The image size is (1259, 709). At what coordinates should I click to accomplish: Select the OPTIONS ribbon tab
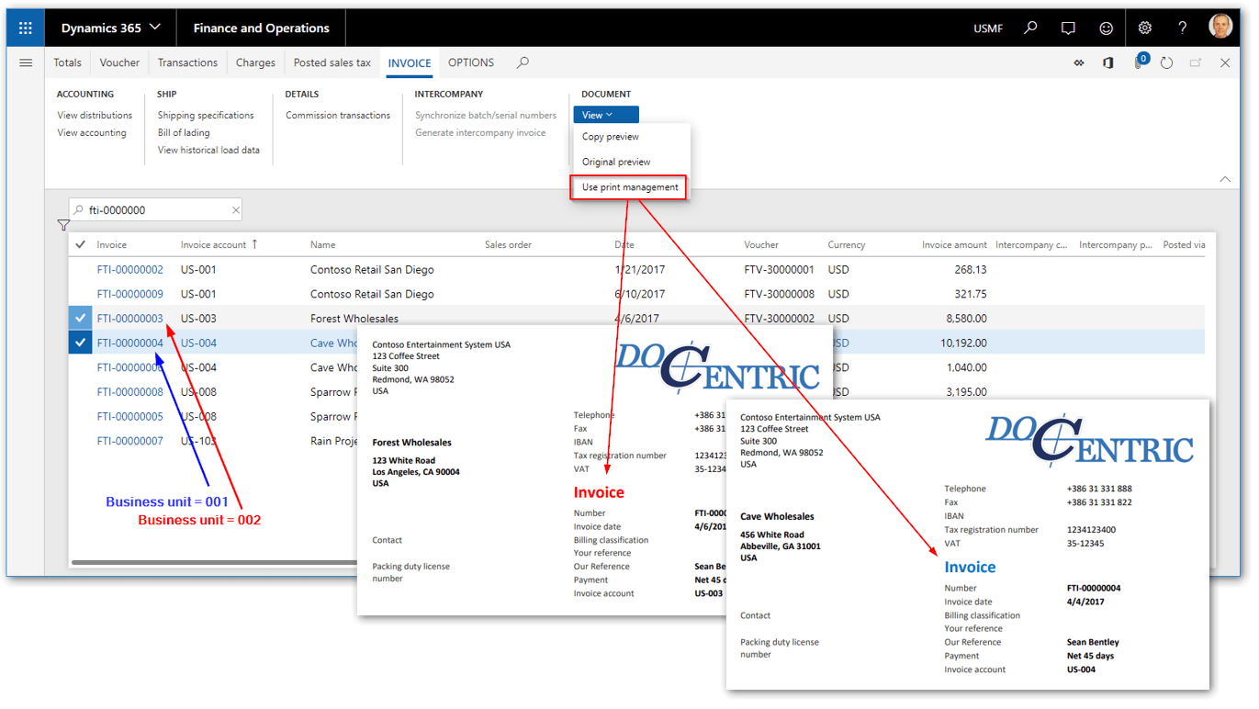[x=471, y=62]
